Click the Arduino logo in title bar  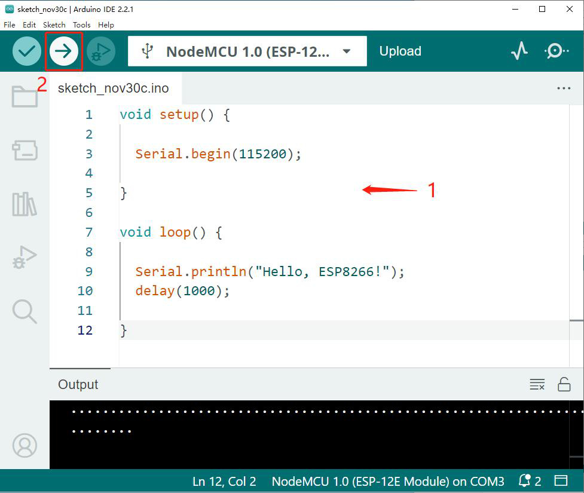10,9
